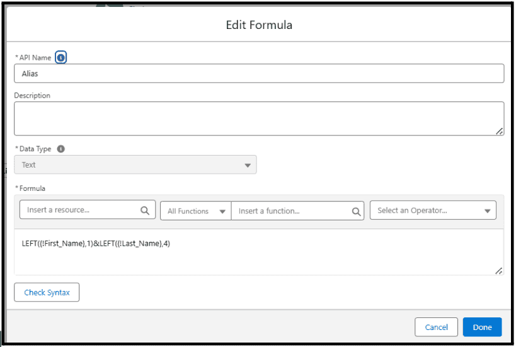
Task: Click Done to save the formula
Action: pyautogui.click(x=482, y=327)
